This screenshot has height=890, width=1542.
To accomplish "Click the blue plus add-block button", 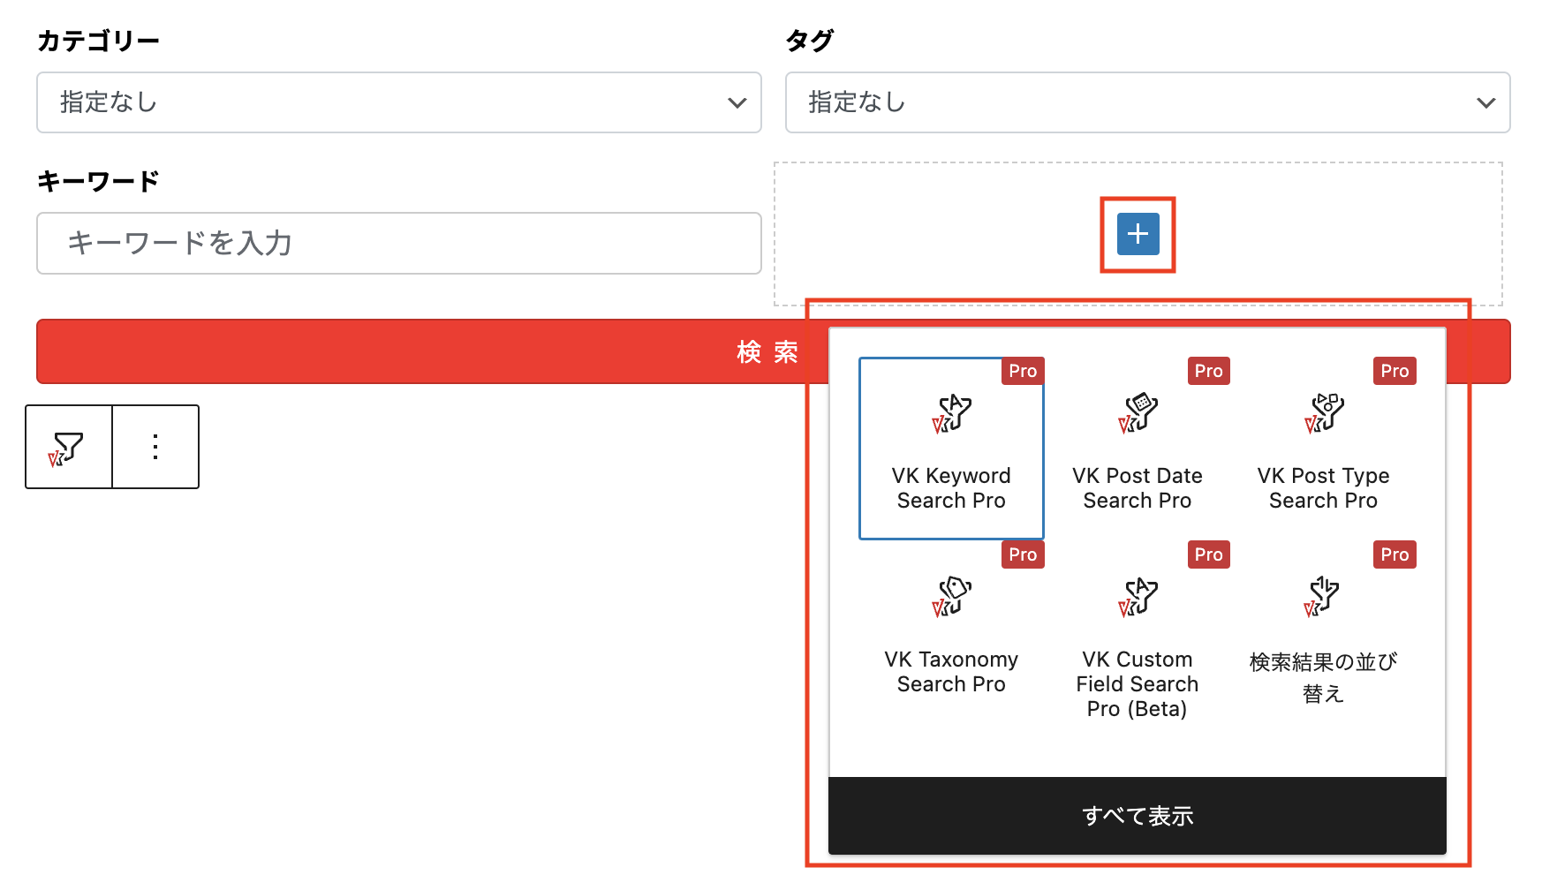I will pyautogui.click(x=1138, y=234).
